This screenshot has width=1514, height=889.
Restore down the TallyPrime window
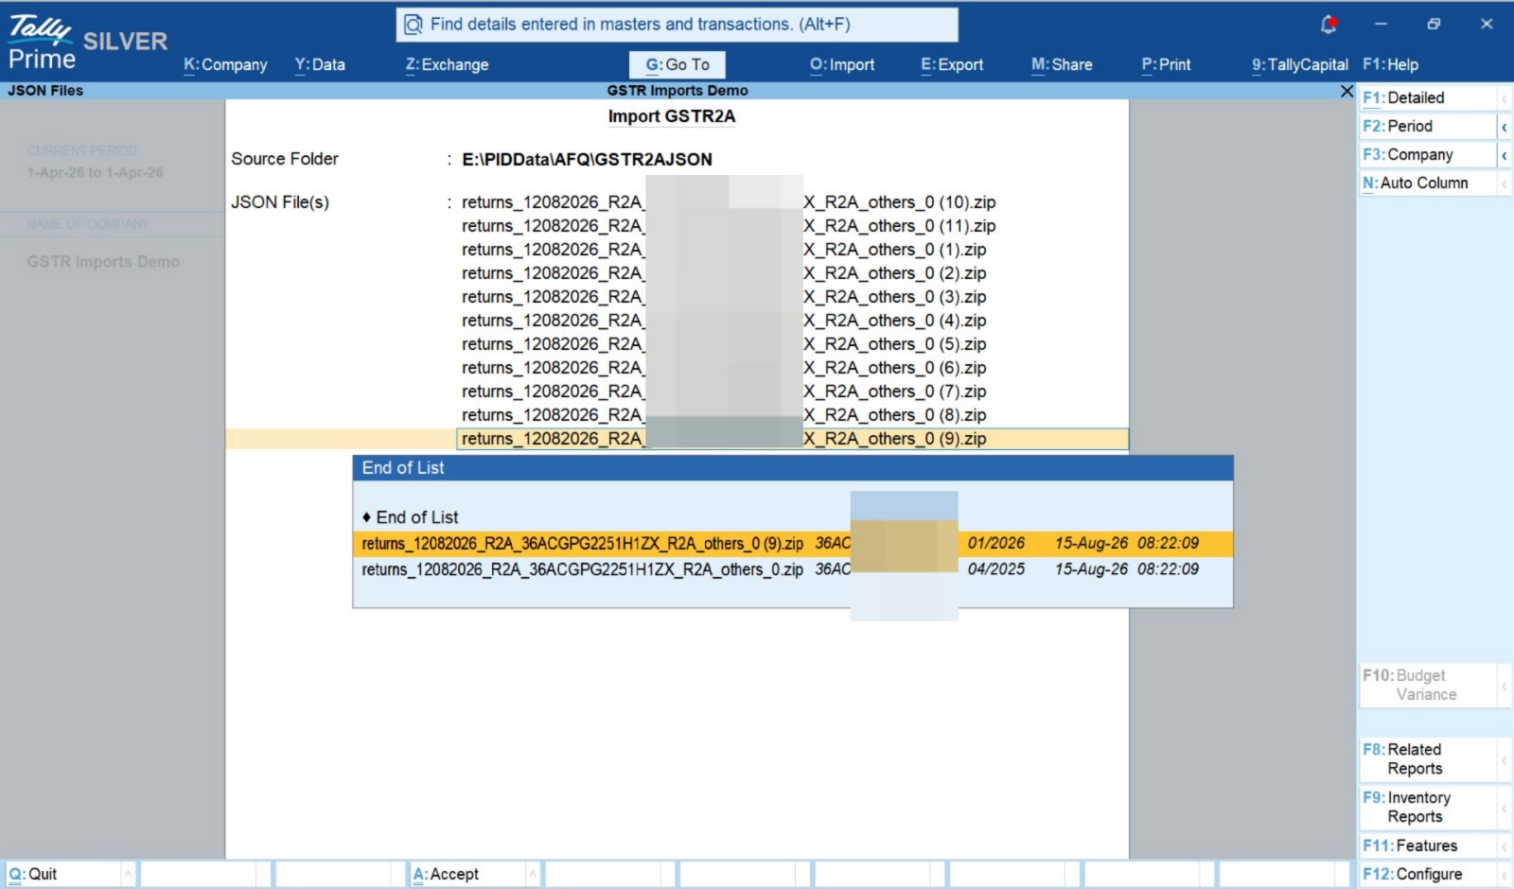click(x=1434, y=25)
